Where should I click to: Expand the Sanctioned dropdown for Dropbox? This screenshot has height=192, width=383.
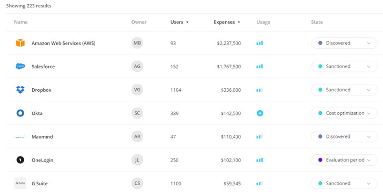pyautogui.click(x=344, y=90)
